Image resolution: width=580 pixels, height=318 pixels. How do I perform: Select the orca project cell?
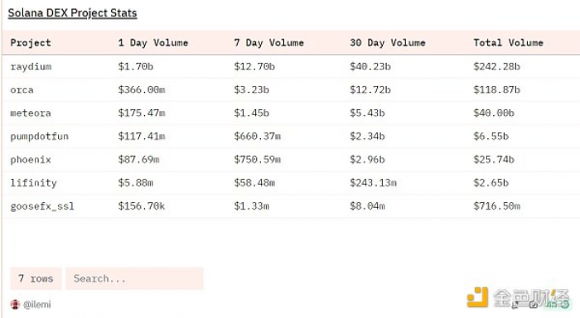coord(22,90)
